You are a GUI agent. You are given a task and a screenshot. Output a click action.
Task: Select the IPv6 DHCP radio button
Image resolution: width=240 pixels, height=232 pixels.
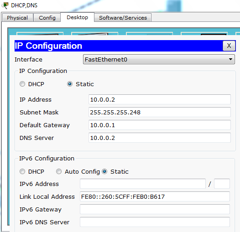[22, 171]
